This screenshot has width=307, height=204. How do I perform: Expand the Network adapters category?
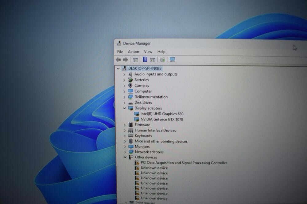click(125, 152)
